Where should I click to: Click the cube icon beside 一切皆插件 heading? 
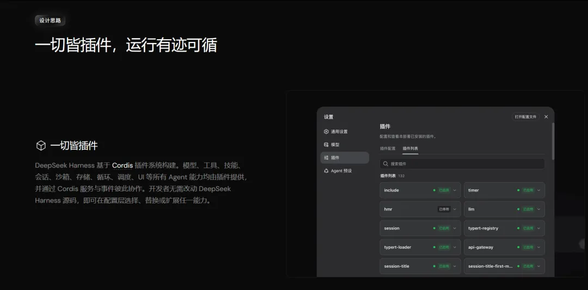[40, 146]
